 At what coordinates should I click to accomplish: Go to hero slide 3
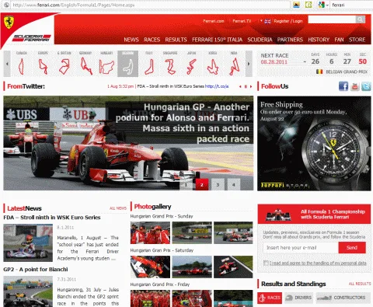coord(218,185)
